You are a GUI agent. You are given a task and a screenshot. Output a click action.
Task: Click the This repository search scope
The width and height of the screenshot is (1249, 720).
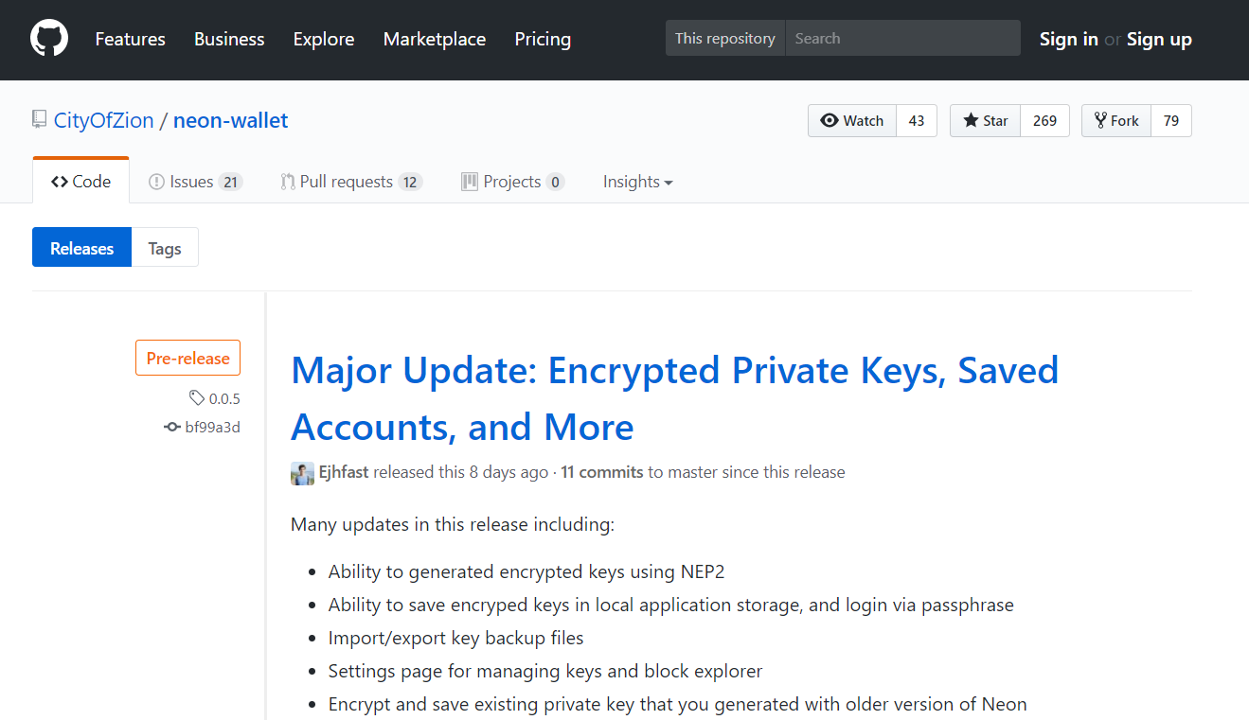[x=724, y=39]
